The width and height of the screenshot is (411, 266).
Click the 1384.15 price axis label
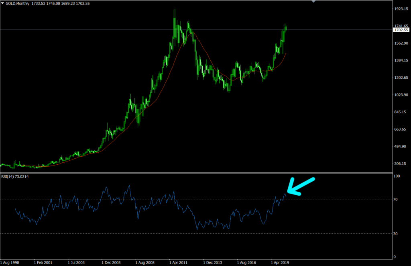[401, 60]
